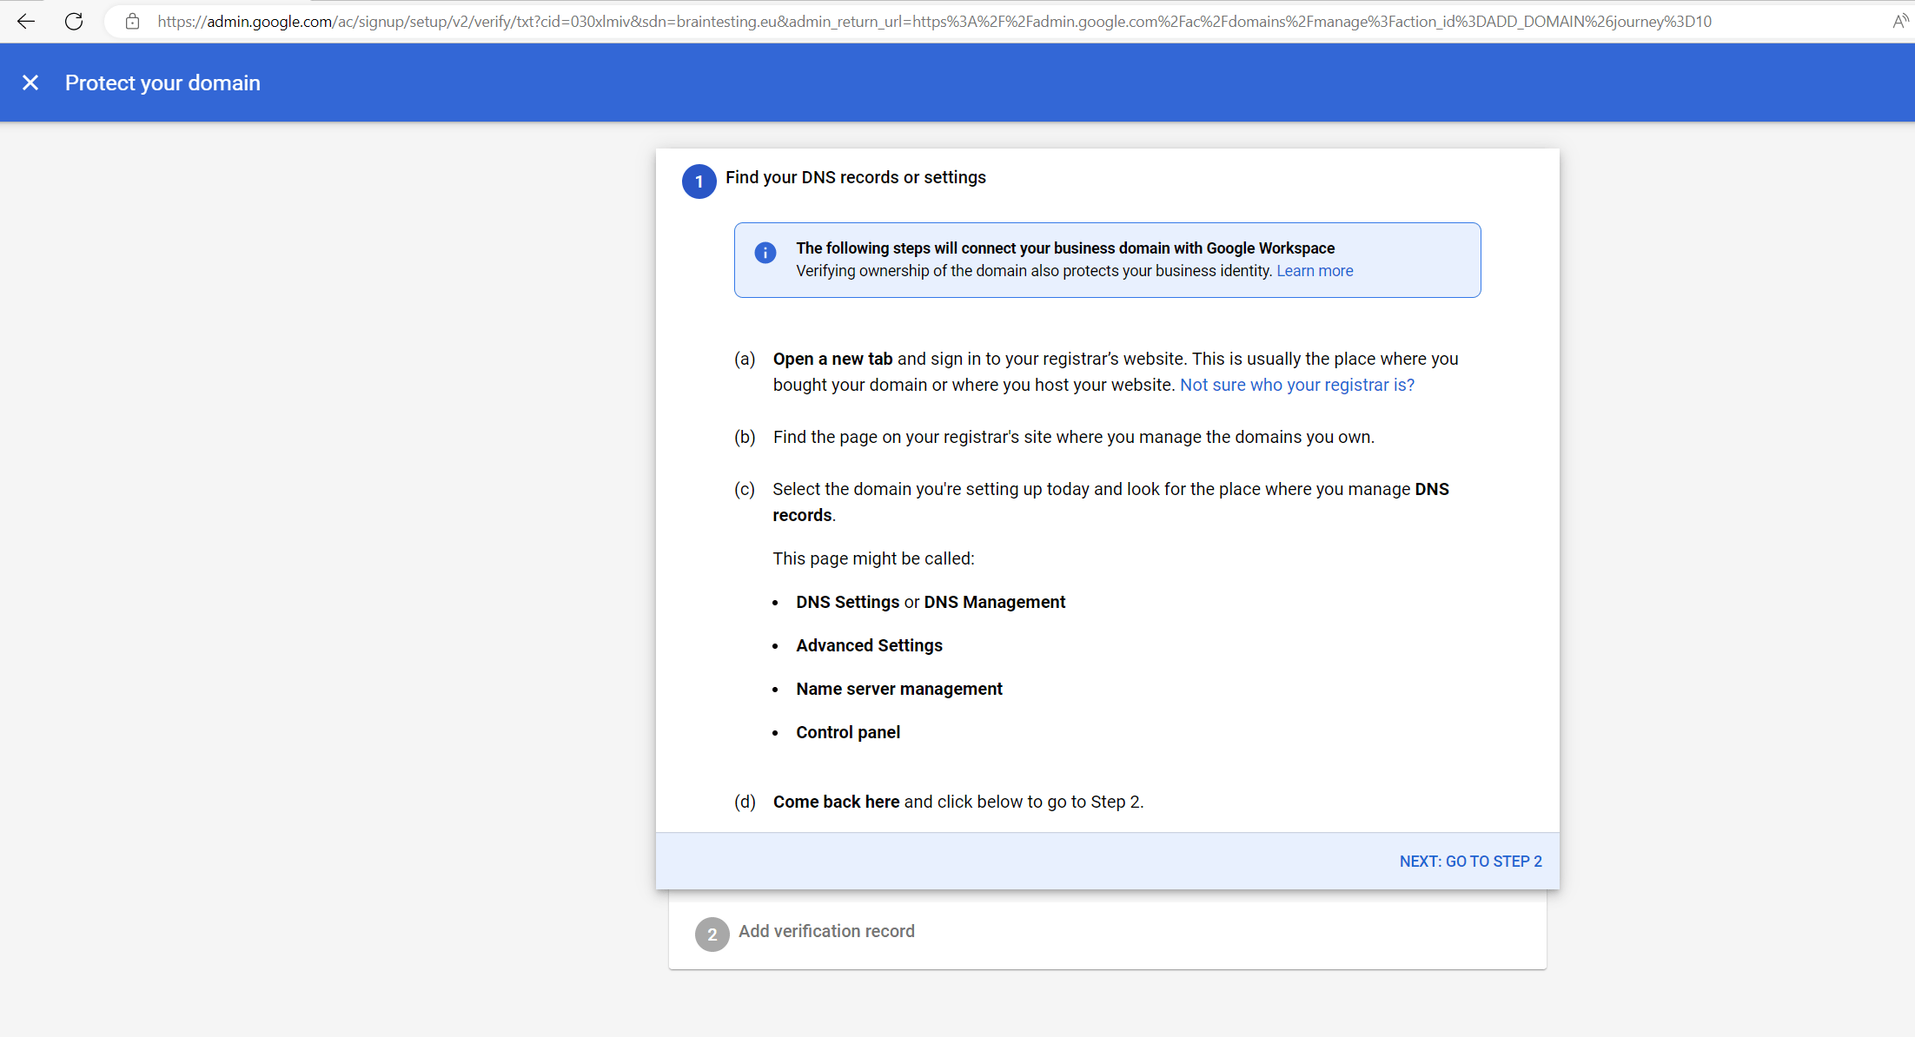This screenshot has width=1915, height=1037.
Task: Click the step 2 numbered circle icon
Action: [712, 934]
